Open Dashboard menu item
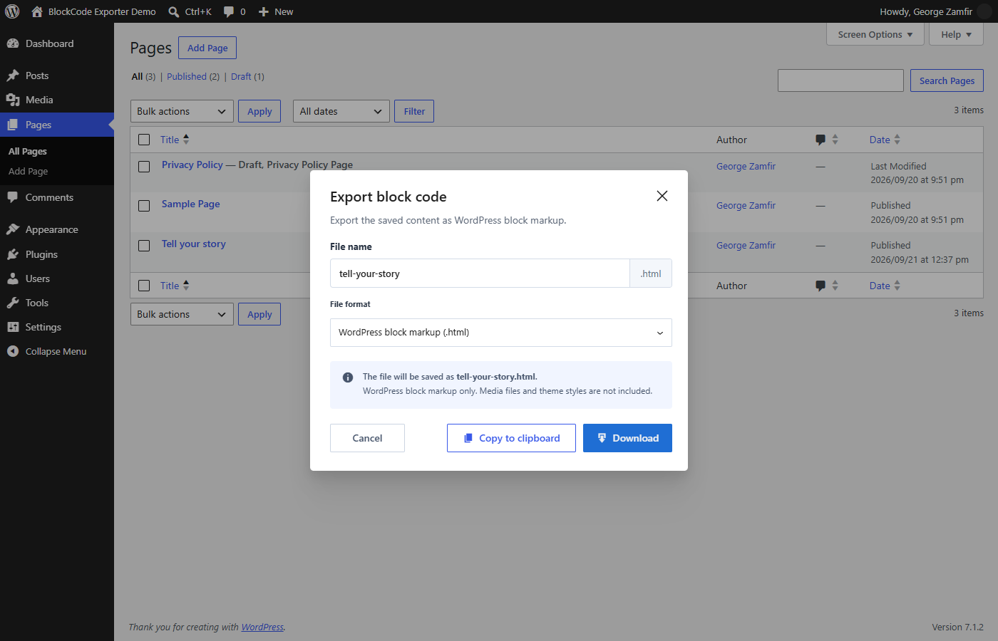This screenshot has height=641, width=998. [x=57, y=43]
